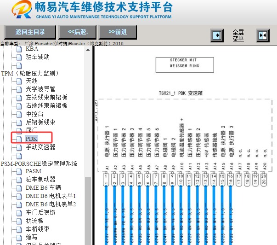
Task: Open the 光学波导管 tree item
Action: [x=40, y=89]
